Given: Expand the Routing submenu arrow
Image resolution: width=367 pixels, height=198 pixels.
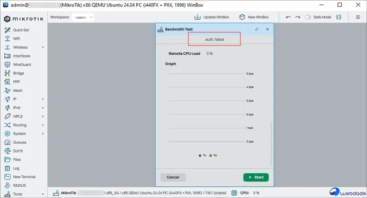Looking at the screenshot, I should point(43,125).
